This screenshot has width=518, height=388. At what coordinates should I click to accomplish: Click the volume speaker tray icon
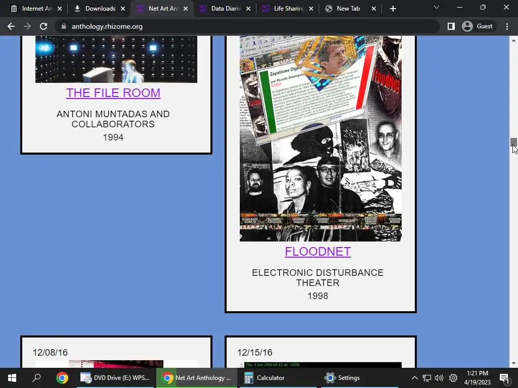(439, 378)
